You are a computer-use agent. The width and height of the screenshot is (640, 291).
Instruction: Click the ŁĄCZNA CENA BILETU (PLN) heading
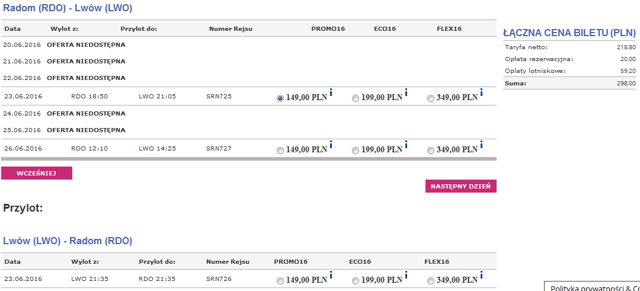point(569,33)
